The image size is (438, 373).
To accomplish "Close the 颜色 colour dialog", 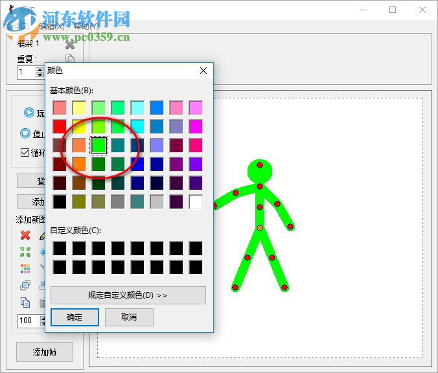I will point(203,71).
